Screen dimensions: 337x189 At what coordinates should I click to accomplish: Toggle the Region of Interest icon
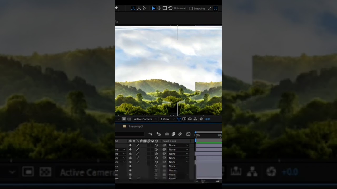click(x=124, y=119)
